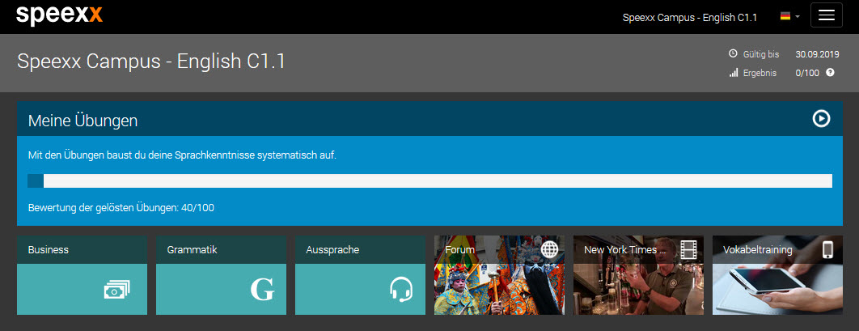Open the Business tile
The image size is (859, 331).
(x=83, y=275)
